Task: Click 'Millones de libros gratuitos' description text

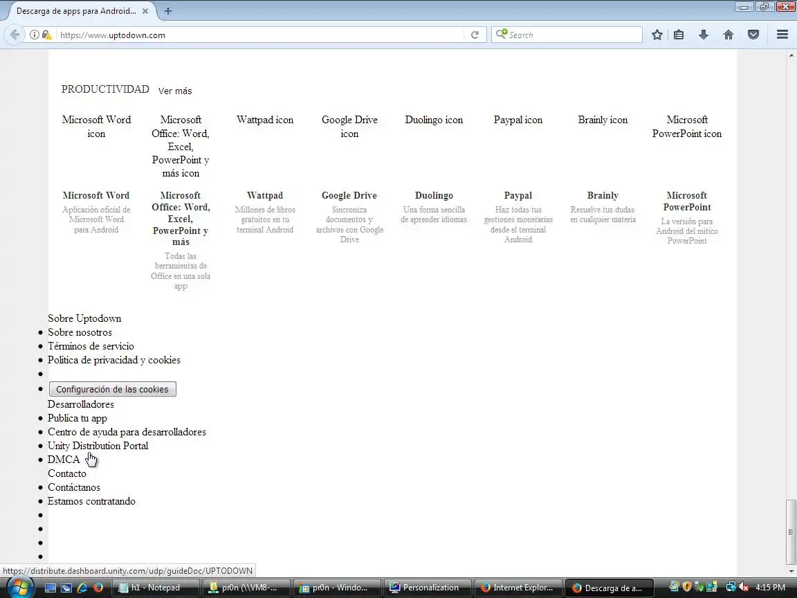Action: pyautogui.click(x=265, y=219)
